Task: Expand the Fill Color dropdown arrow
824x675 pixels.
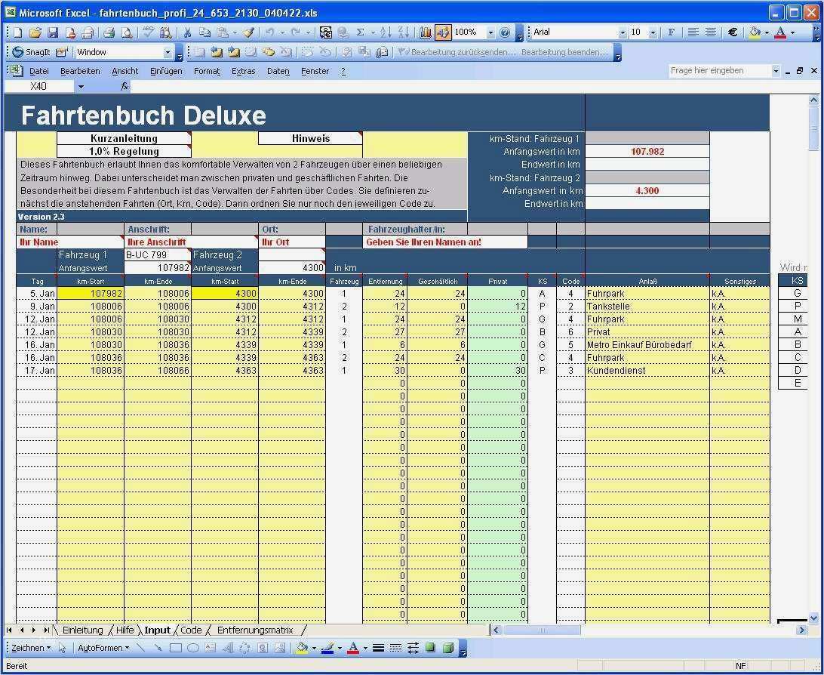Action: pyautogui.click(x=767, y=32)
